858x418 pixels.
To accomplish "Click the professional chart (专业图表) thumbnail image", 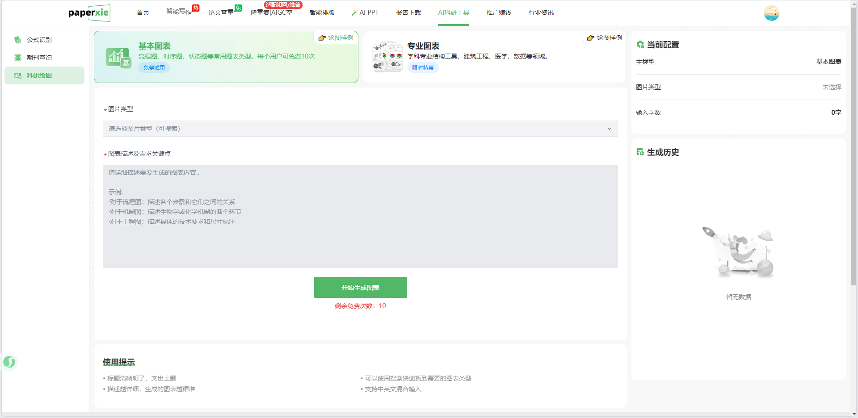I will pyautogui.click(x=387, y=57).
